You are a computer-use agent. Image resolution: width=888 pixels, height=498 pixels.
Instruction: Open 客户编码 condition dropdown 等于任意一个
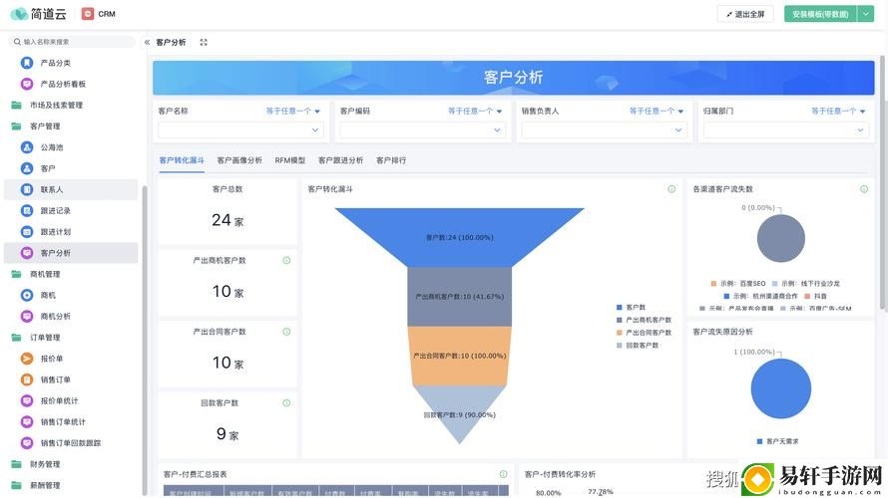[x=475, y=112]
